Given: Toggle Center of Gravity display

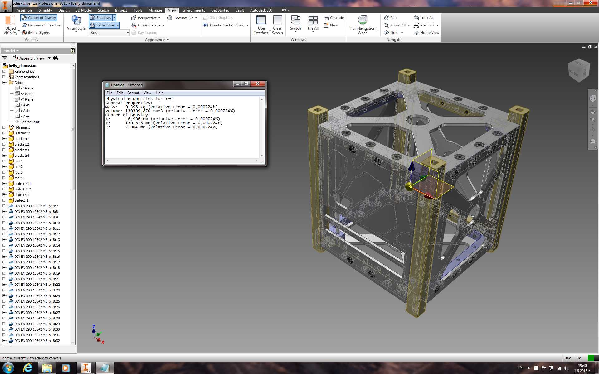Looking at the screenshot, I should [39, 18].
